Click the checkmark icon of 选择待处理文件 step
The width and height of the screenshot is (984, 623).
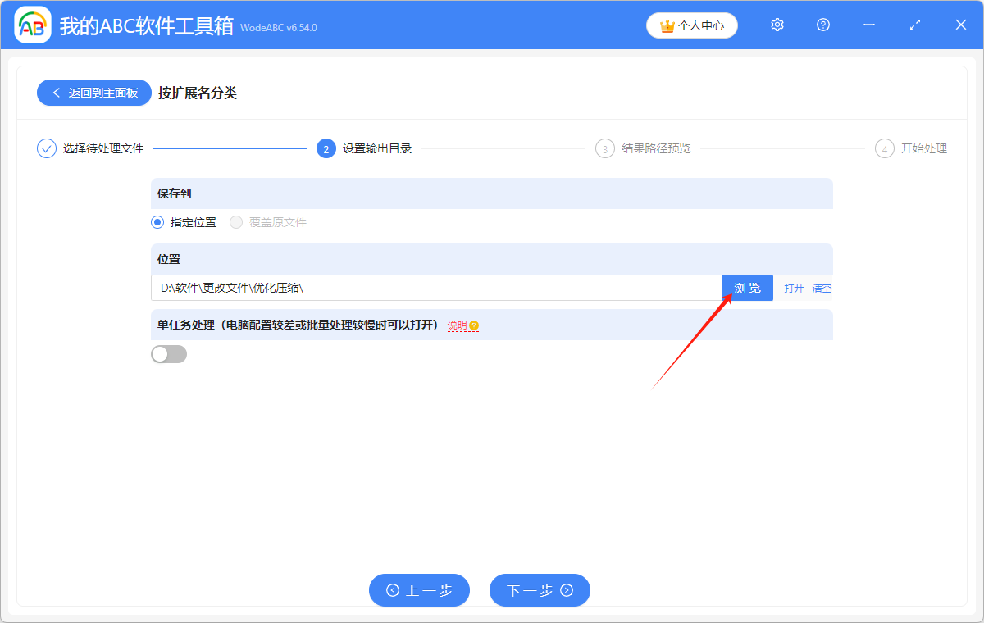46,148
